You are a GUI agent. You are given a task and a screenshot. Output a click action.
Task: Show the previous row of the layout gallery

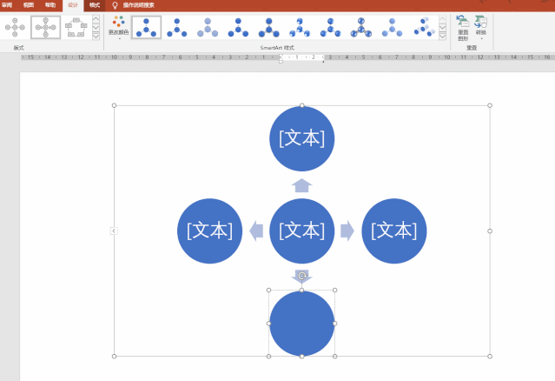click(x=96, y=19)
